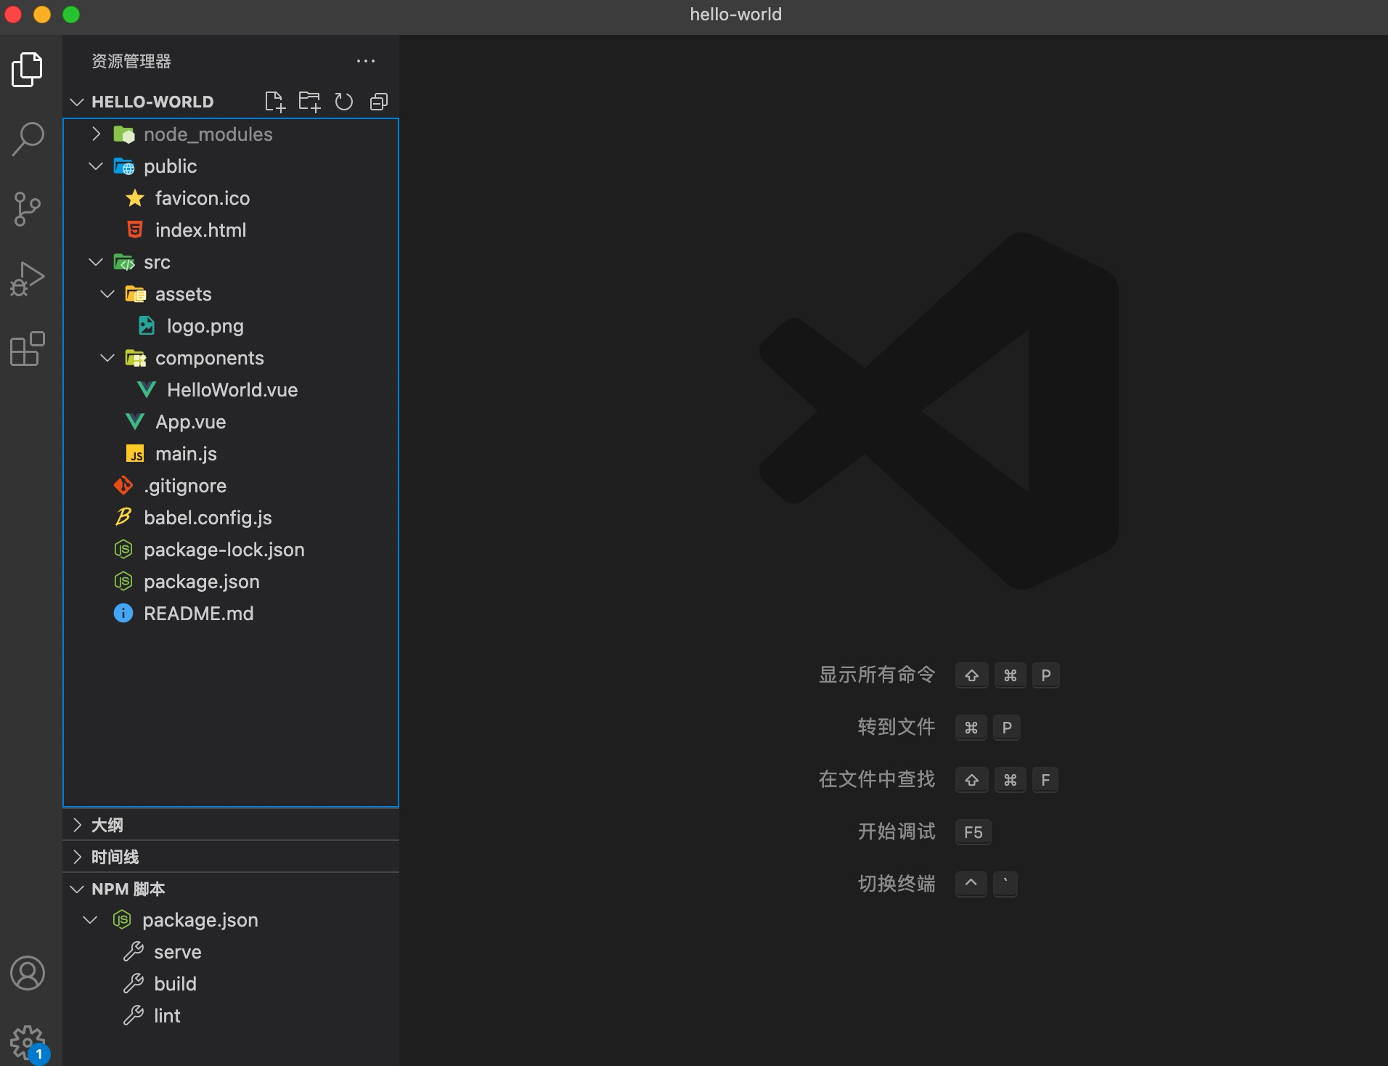Click the serve script wrench icon

click(134, 951)
